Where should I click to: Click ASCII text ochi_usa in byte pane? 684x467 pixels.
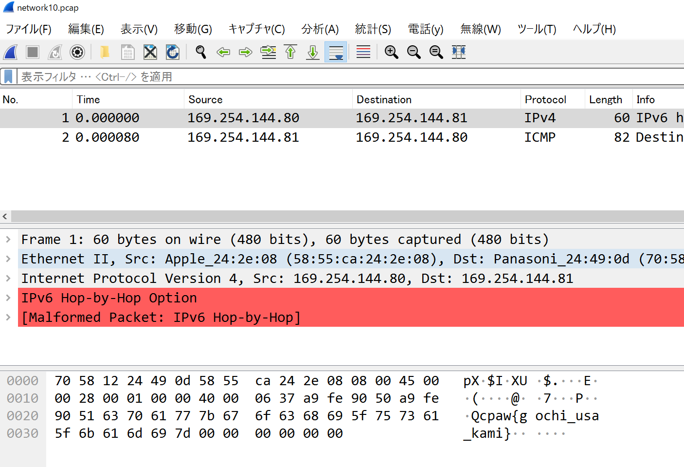(x=567, y=416)
